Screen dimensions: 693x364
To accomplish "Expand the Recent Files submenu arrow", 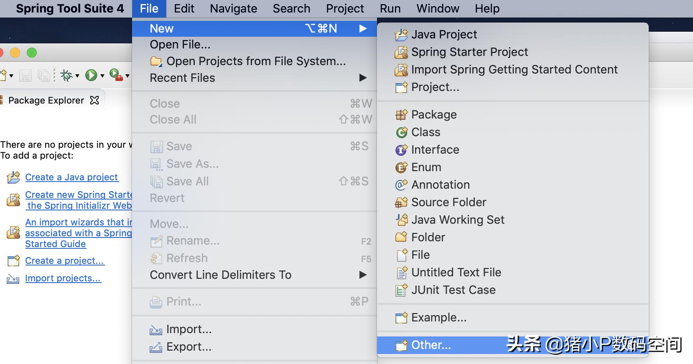I will pos(362,78).
